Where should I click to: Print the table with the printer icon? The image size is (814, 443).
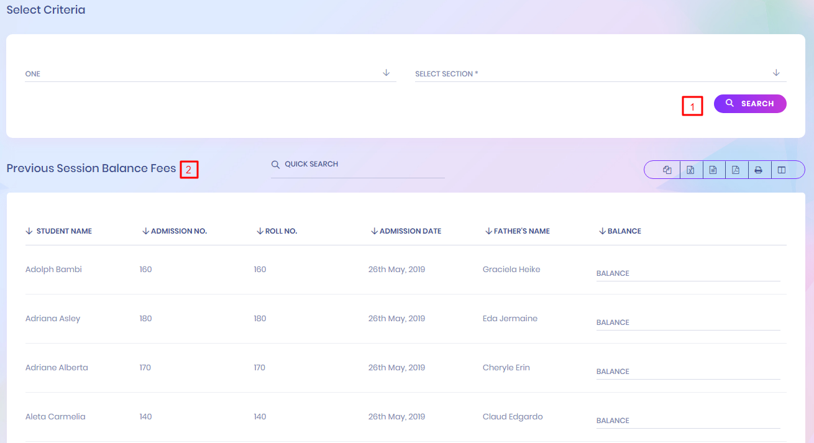758,170
